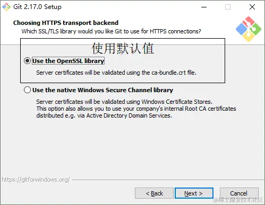This screenshot has width=265, height=205.
Task: Click the 'Which SSL/TLS library' question text
Action: pyautogui.click(x=111, y=31)
